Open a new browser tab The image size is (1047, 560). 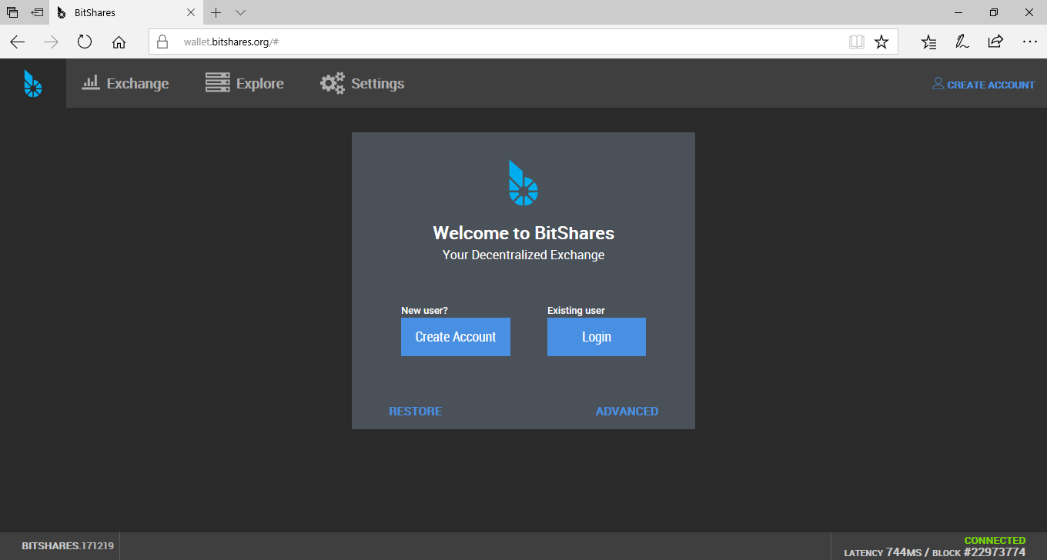(216, 12)
